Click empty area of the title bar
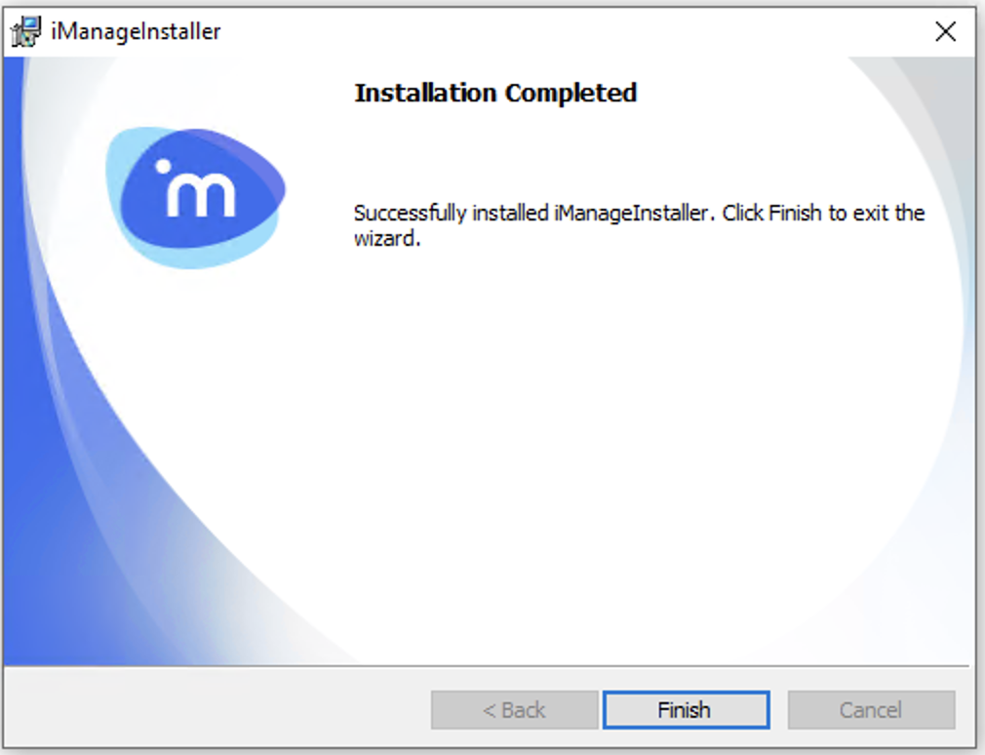The height and width of the screenshot is (755, 985). click(x=566, y=31)
